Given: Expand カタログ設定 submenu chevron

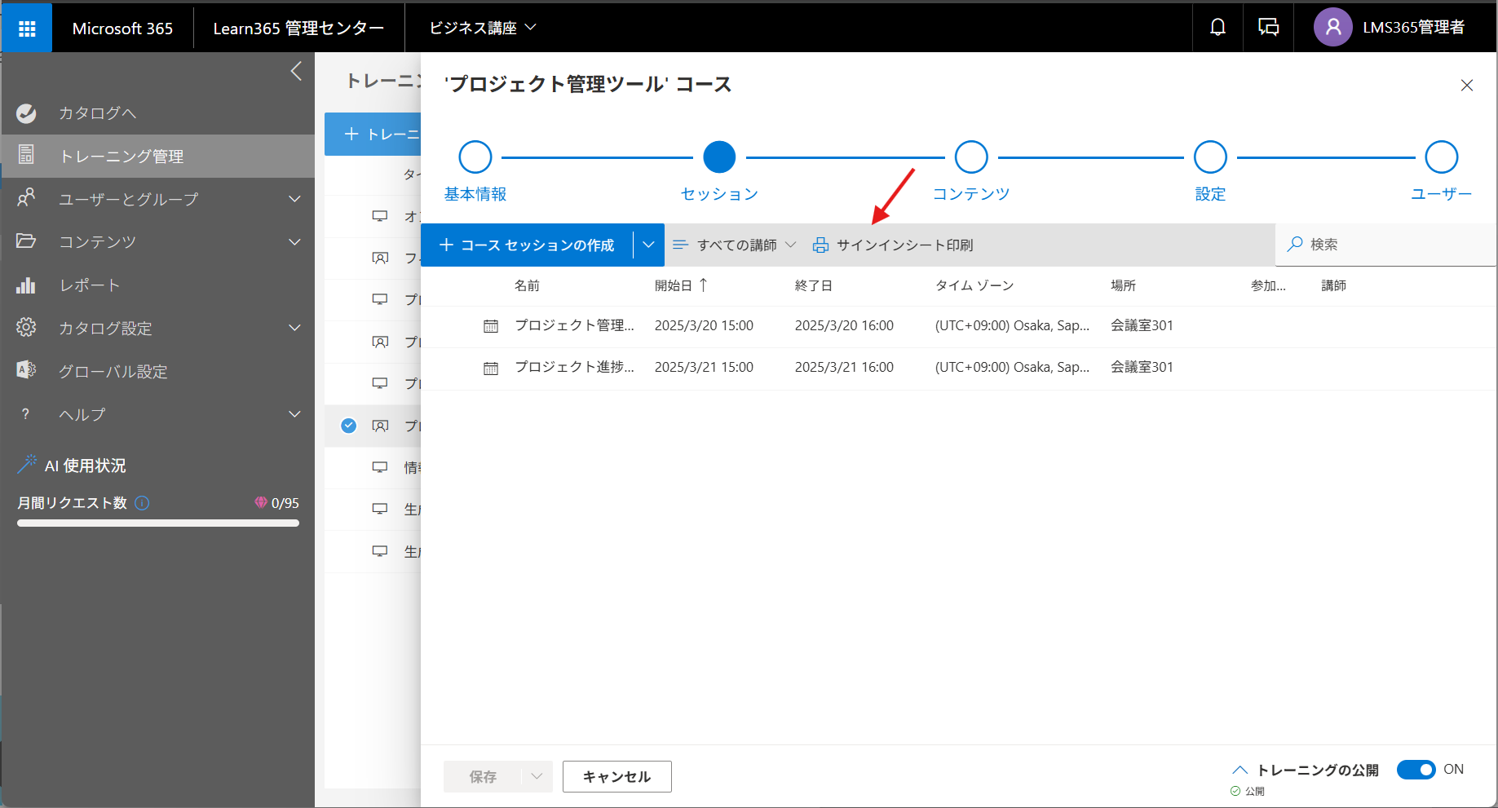Looking at the screenshot, I should [295, 328].
